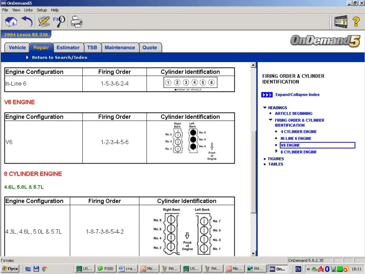
Task: Open the Setup menu
Action: pos(42,10)
